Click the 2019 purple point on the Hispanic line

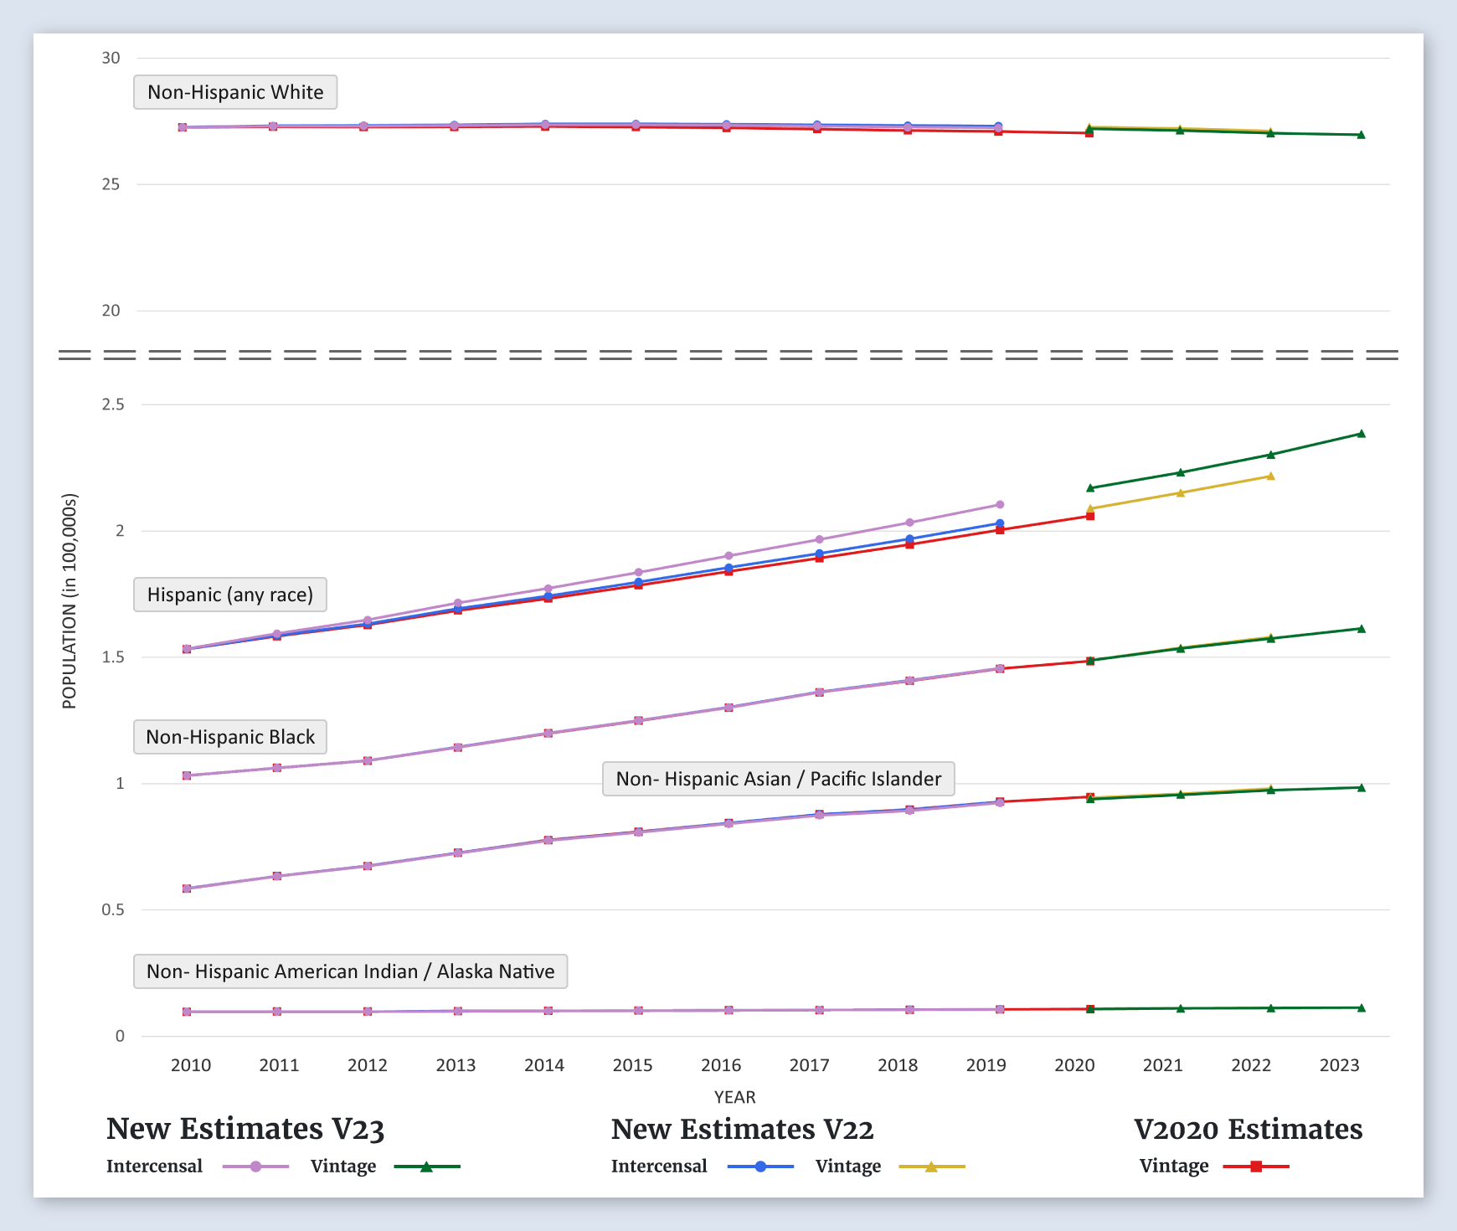(1000, 505)
